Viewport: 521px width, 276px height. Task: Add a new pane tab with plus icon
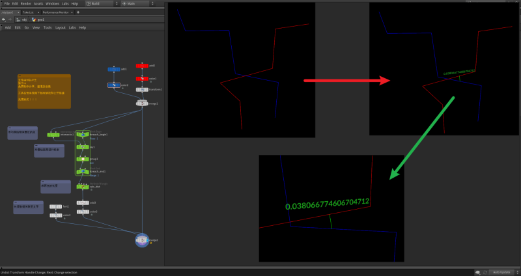click(x=79, y=12)
